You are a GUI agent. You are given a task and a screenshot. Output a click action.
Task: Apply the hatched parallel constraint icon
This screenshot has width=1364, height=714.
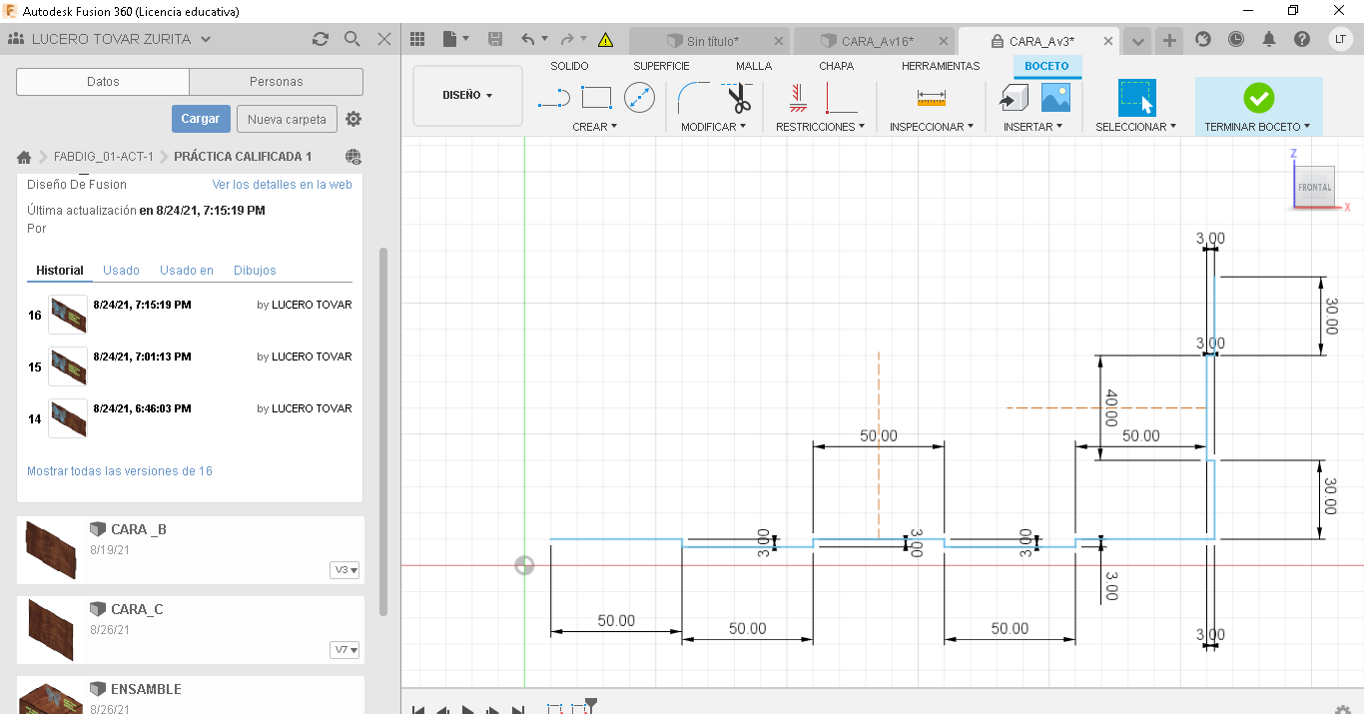click(x=797, y=98)
